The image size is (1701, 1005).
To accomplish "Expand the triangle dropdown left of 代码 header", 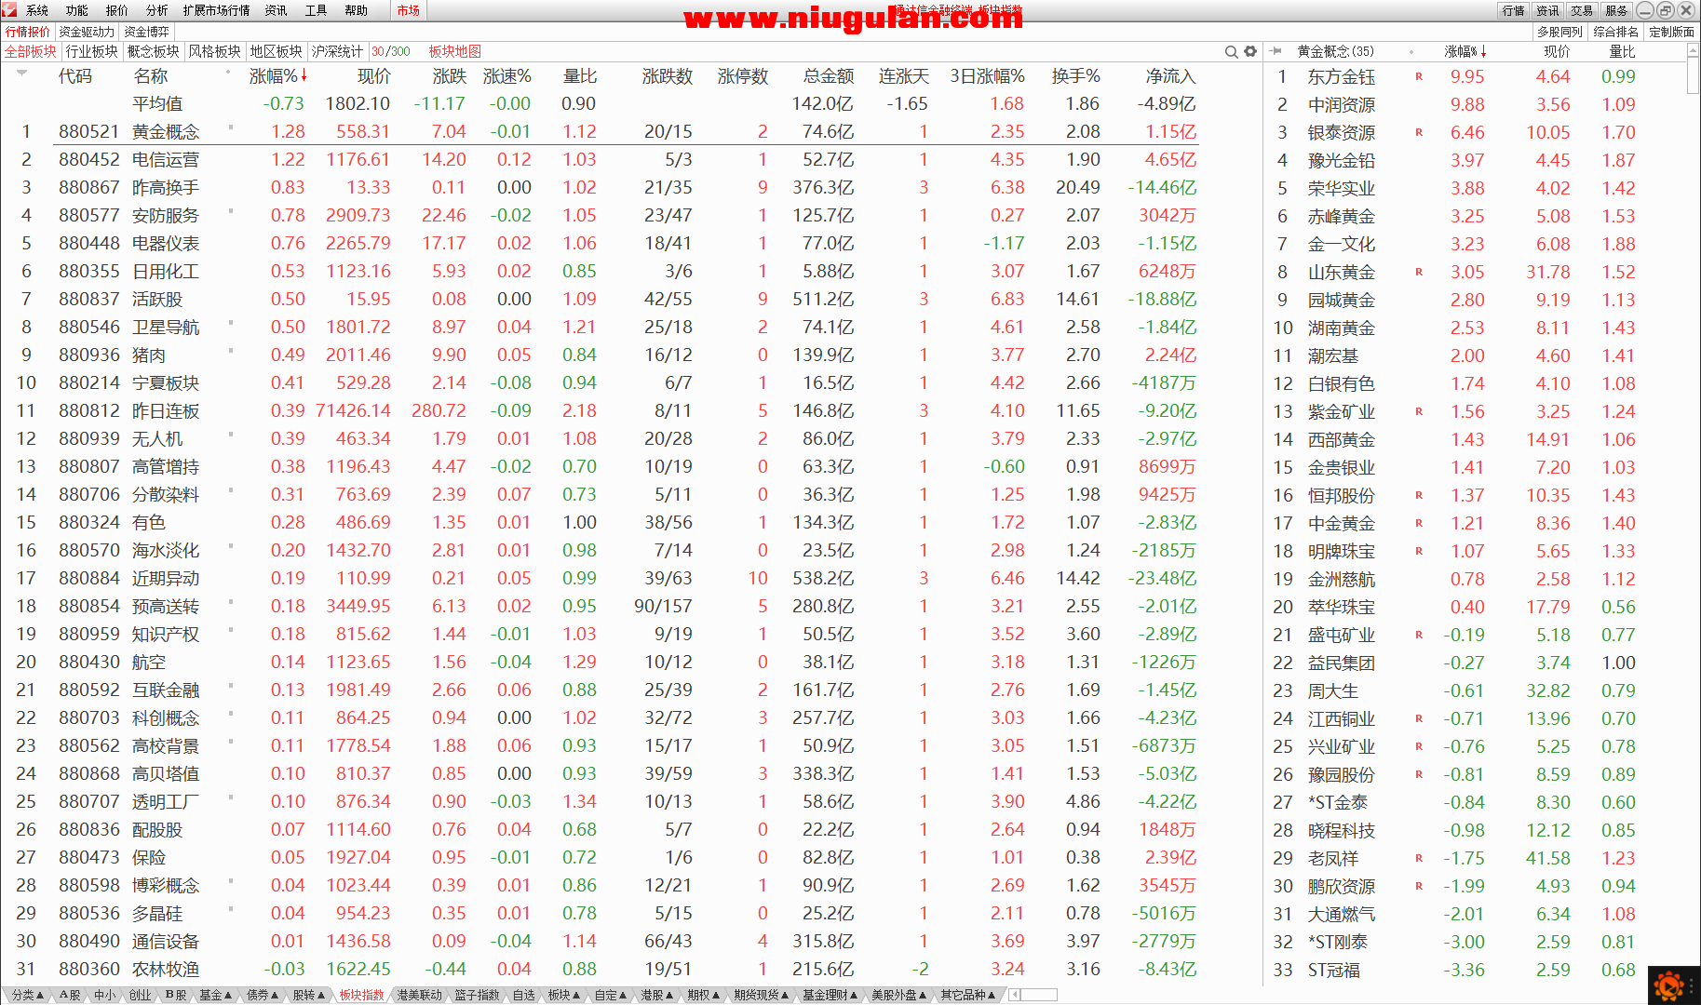I will tap(22, 73).
